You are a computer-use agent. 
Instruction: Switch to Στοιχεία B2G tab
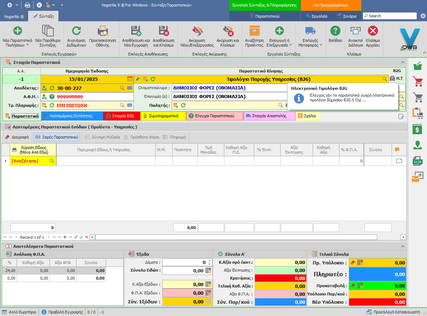point(122,116)
